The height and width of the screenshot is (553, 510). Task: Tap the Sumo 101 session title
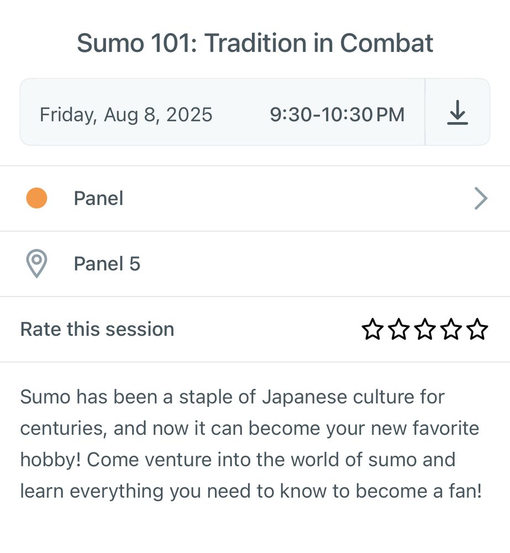point(255,43)
